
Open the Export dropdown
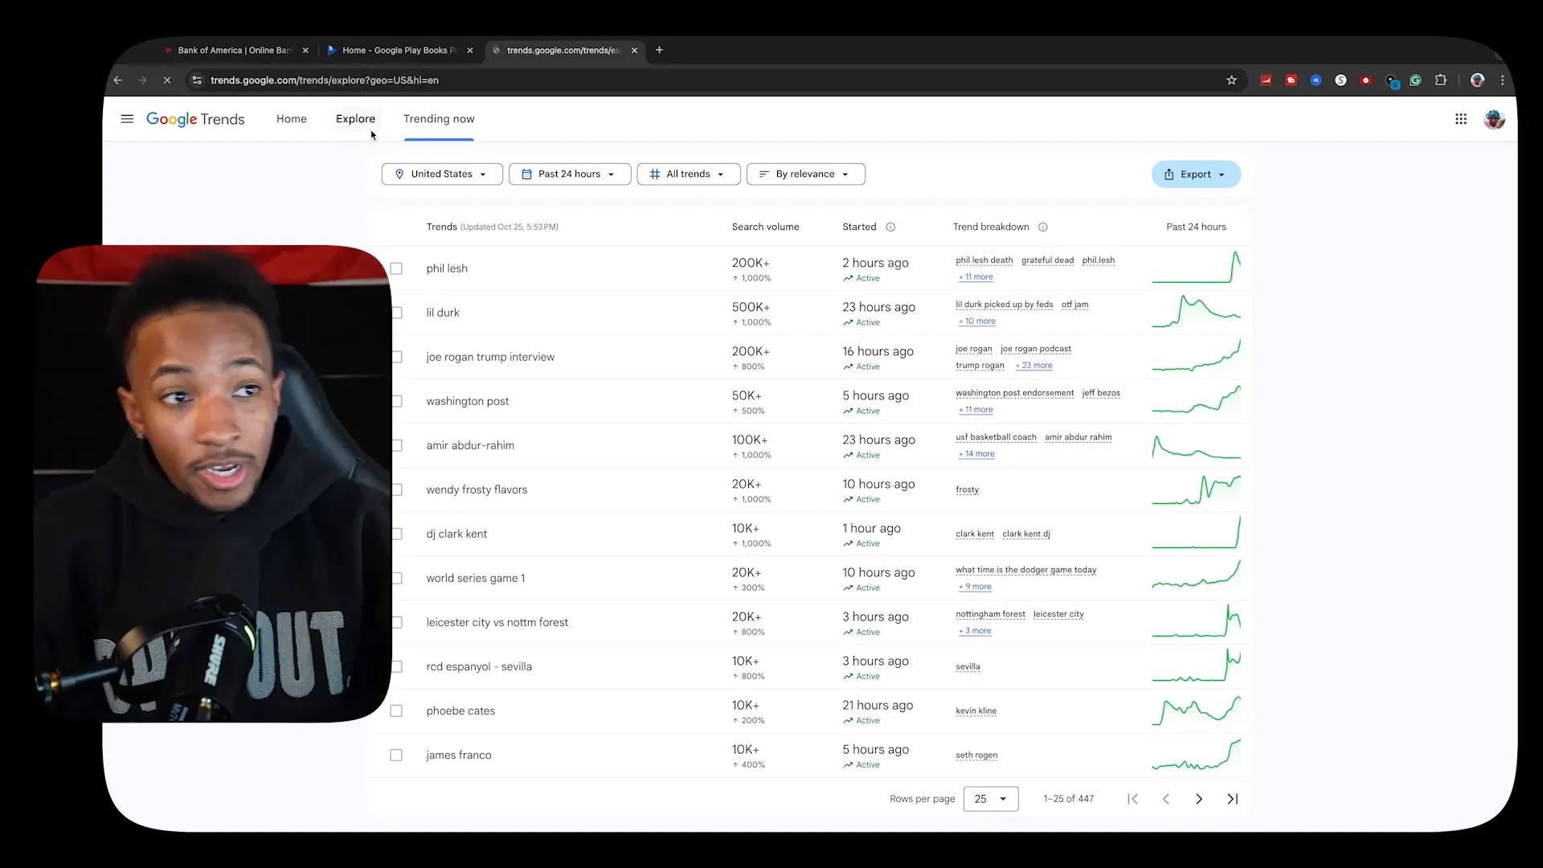(1196, 174)
